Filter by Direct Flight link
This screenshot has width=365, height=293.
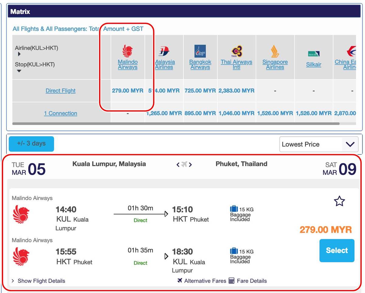tap(61, 91)
